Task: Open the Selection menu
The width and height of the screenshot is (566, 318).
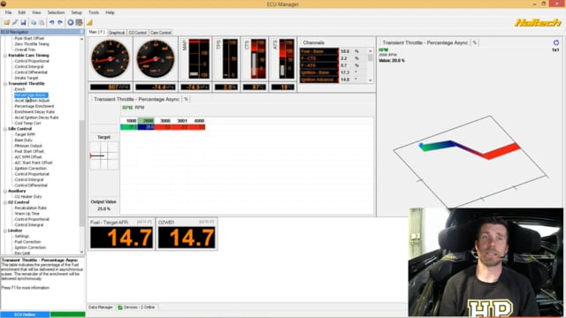Action: point(56,12)
